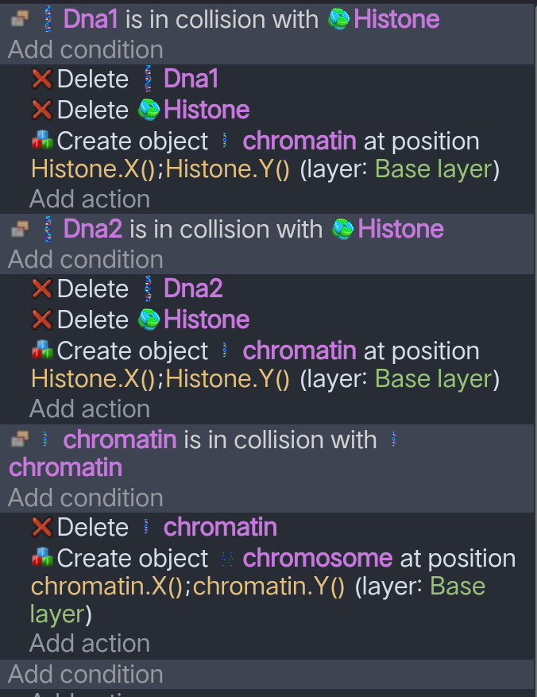Click Create object icon in Dna2 event
The image size is (537, 697).
tap(41, 351)
